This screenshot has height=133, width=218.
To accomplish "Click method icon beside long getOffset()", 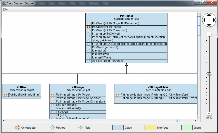I will pyautogui.click(x=89, y=57).
